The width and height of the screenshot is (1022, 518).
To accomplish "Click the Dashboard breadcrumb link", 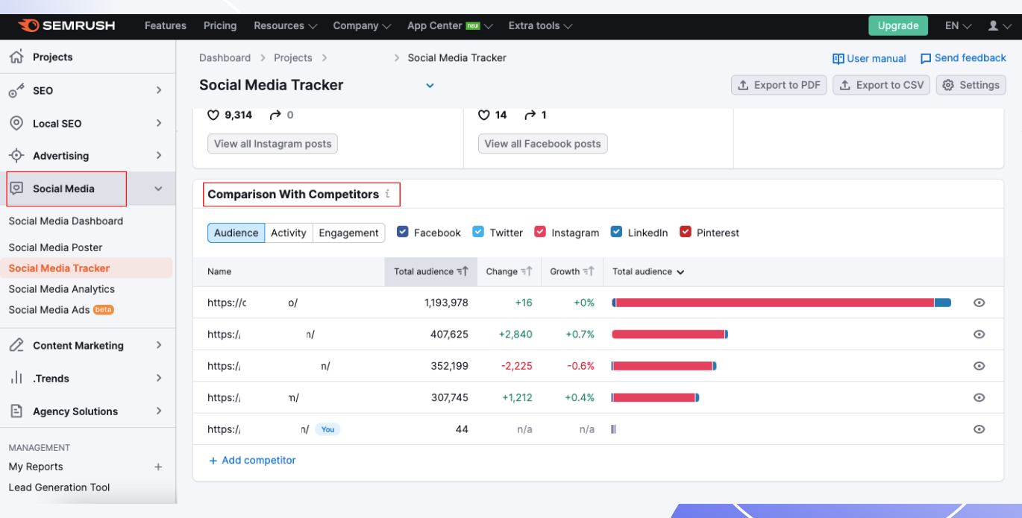I will click(x=225, y=58).
